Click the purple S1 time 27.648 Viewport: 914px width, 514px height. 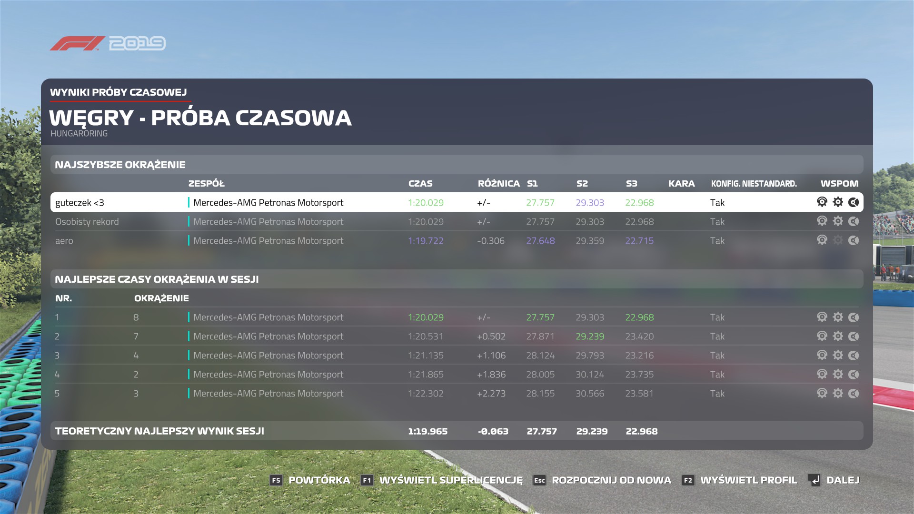540,241
